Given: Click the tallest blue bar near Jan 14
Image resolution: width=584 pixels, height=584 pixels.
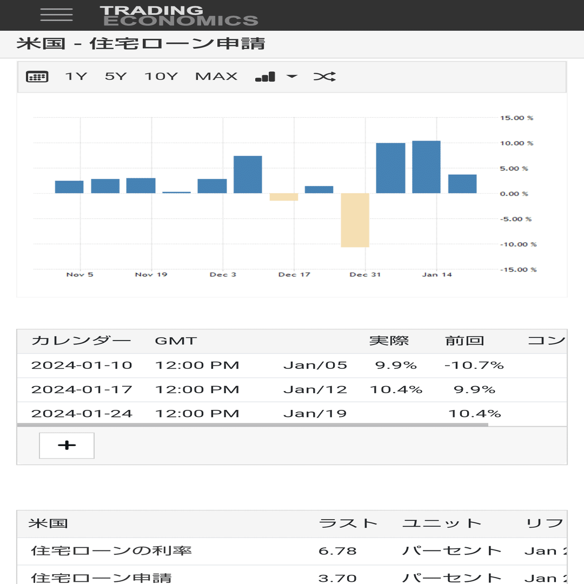Looking at the screenshot, I should coord(426,167).
